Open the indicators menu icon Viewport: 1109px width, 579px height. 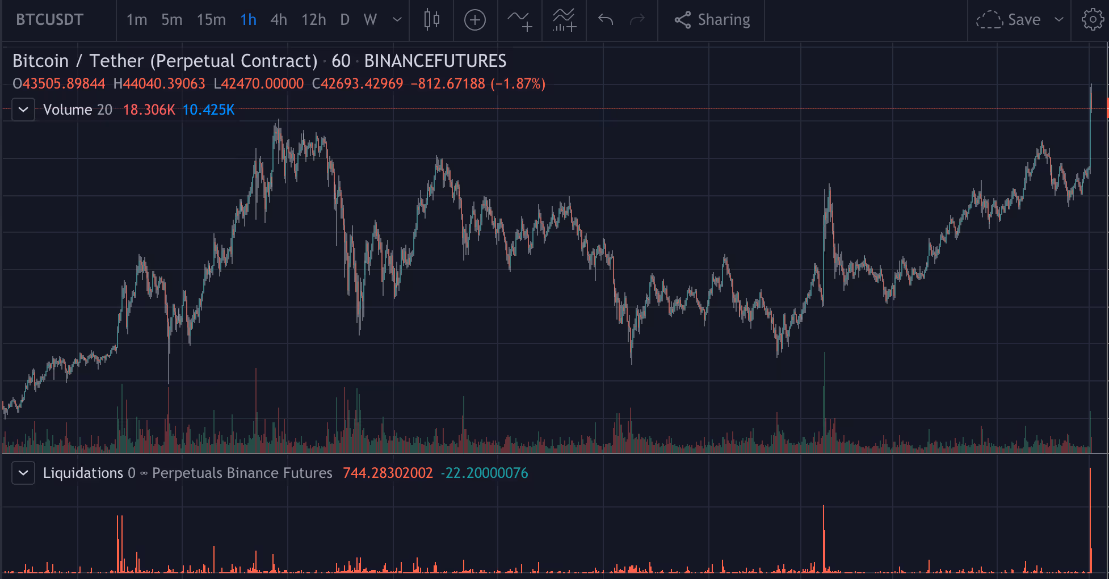click(520, 20)
